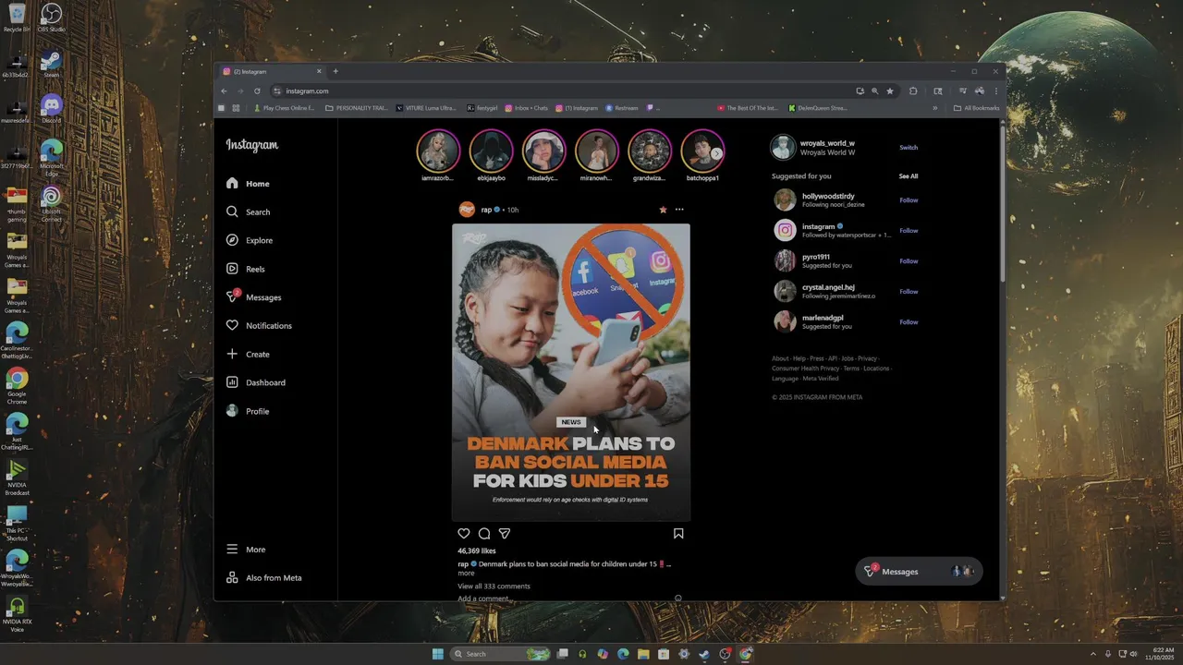View all 333 comments
Image resolution: width=1183 pixels, height=665 pixels.
click(494, 586)
